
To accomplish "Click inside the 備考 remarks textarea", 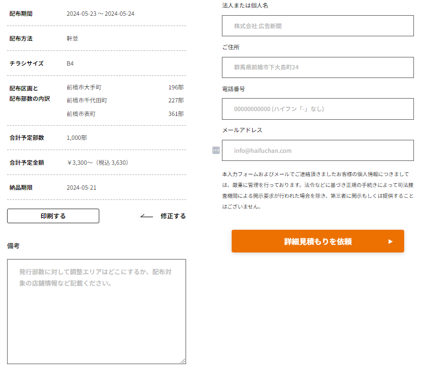I will tap(97, 312).
